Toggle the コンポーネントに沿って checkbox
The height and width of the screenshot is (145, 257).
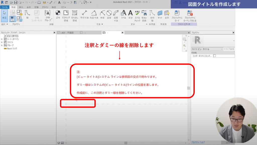tap(215, 56)
